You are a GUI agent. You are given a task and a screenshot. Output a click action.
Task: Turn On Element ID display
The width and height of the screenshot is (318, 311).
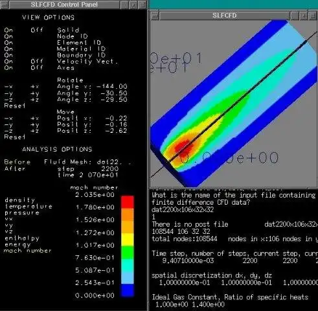click(8, 43)
